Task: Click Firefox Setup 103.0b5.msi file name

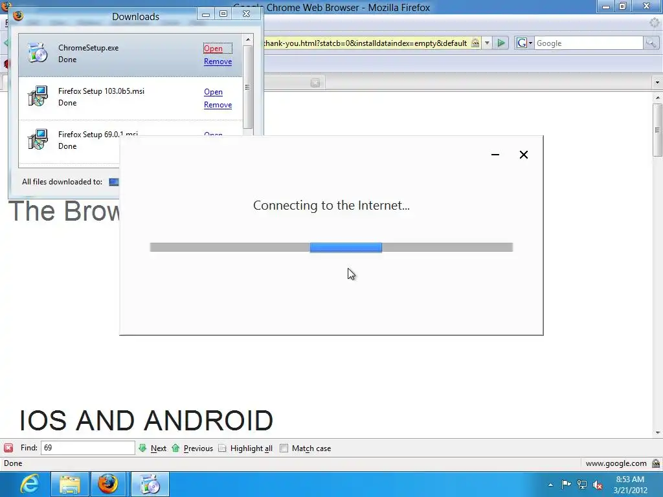Action: [101, 91]
